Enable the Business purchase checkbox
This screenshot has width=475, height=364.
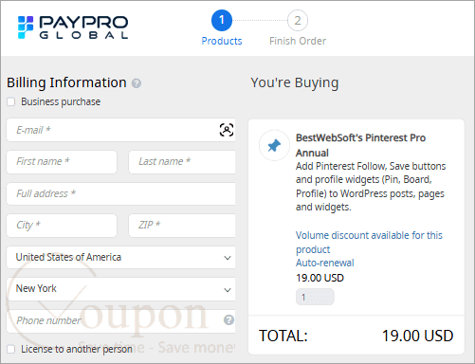(x=11, y=101)
